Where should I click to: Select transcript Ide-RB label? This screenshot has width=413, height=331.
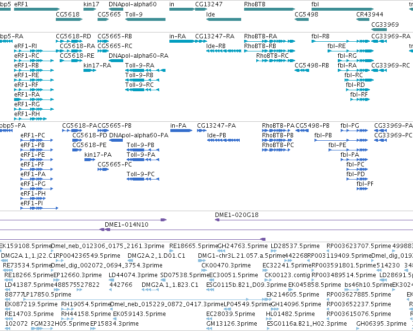(215, 46)
